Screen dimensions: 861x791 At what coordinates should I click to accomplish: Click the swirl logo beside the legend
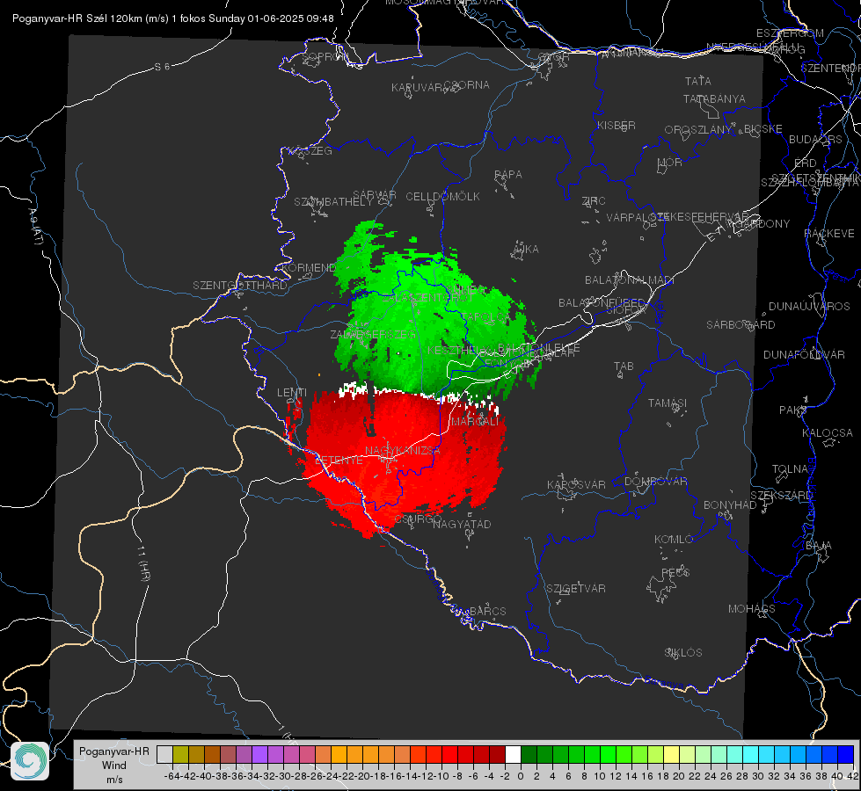[30, 761]
